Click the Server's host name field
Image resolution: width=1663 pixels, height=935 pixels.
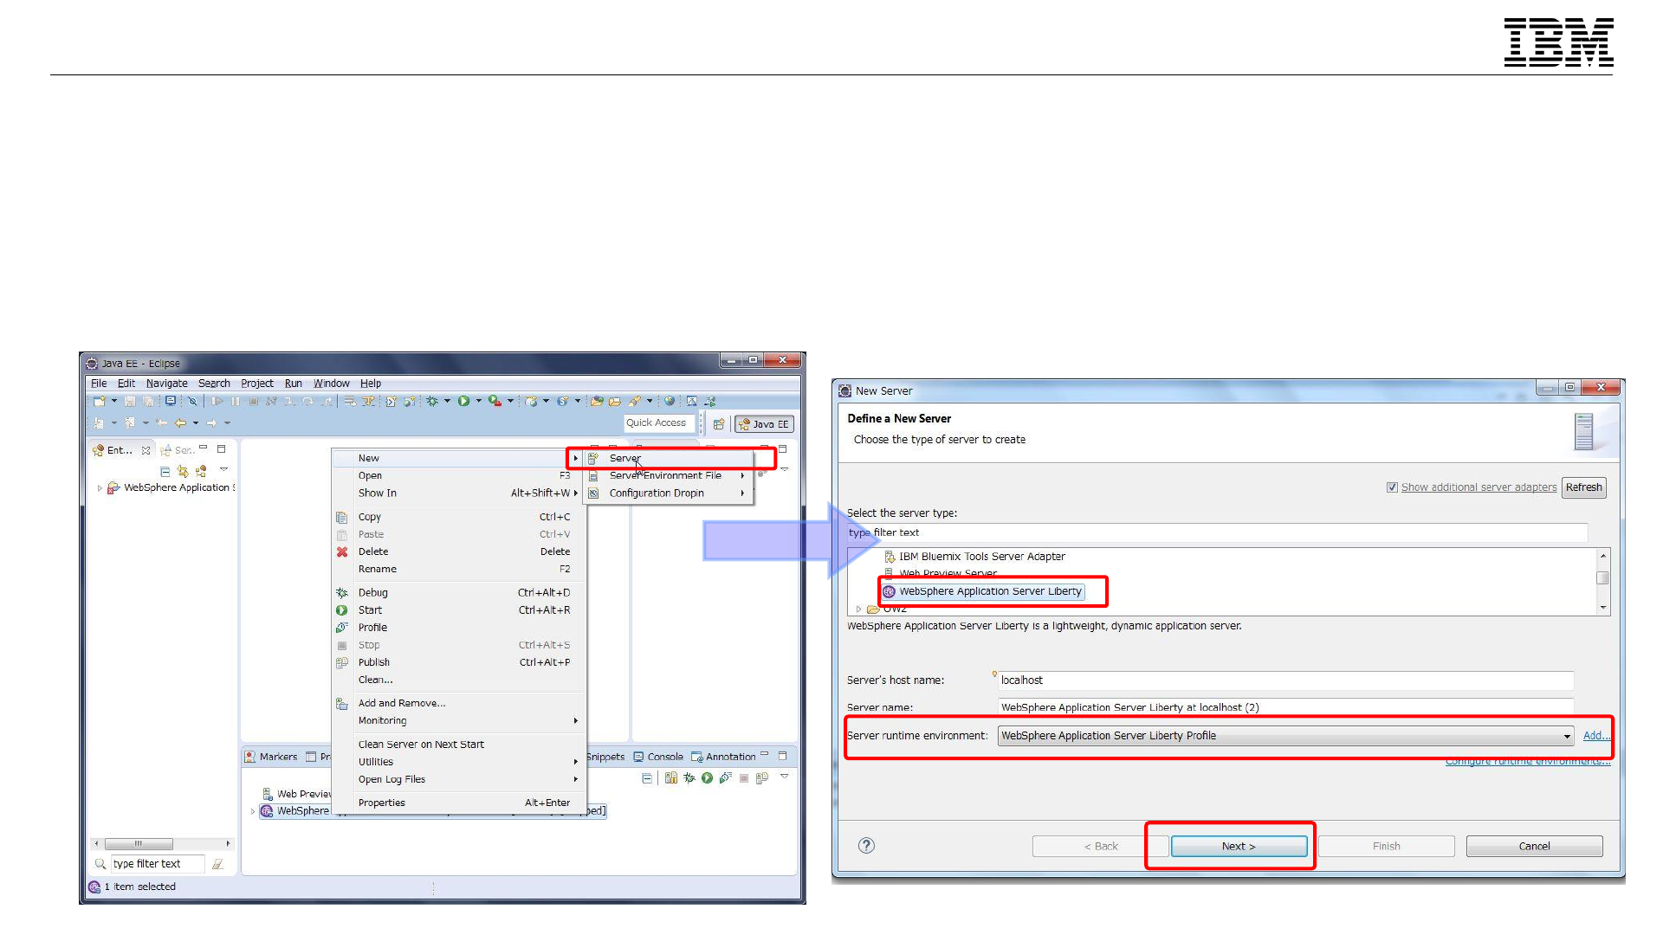(x=1284, y=680)
